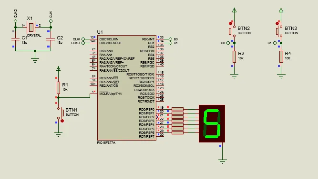Click the power terminal above R1

(59, 69)
